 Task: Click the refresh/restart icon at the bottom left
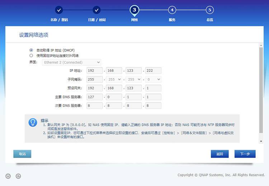(x=18, y=176)
